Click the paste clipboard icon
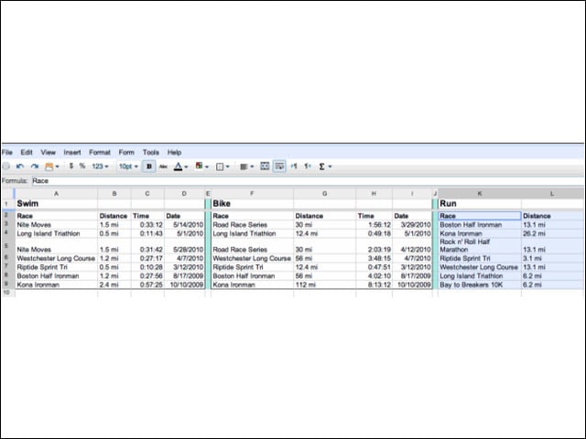This screenshot has height=439, width=586. click(51, 166)
